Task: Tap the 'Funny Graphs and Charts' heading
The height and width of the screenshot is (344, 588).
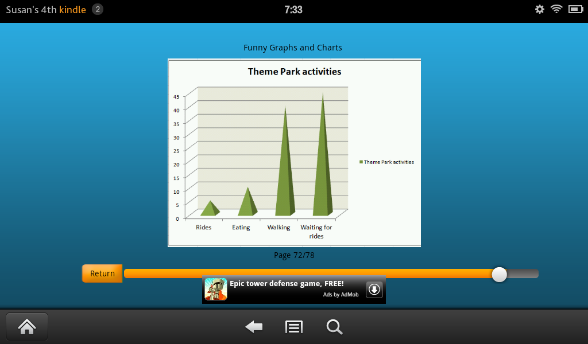Action: click(293, 48)
